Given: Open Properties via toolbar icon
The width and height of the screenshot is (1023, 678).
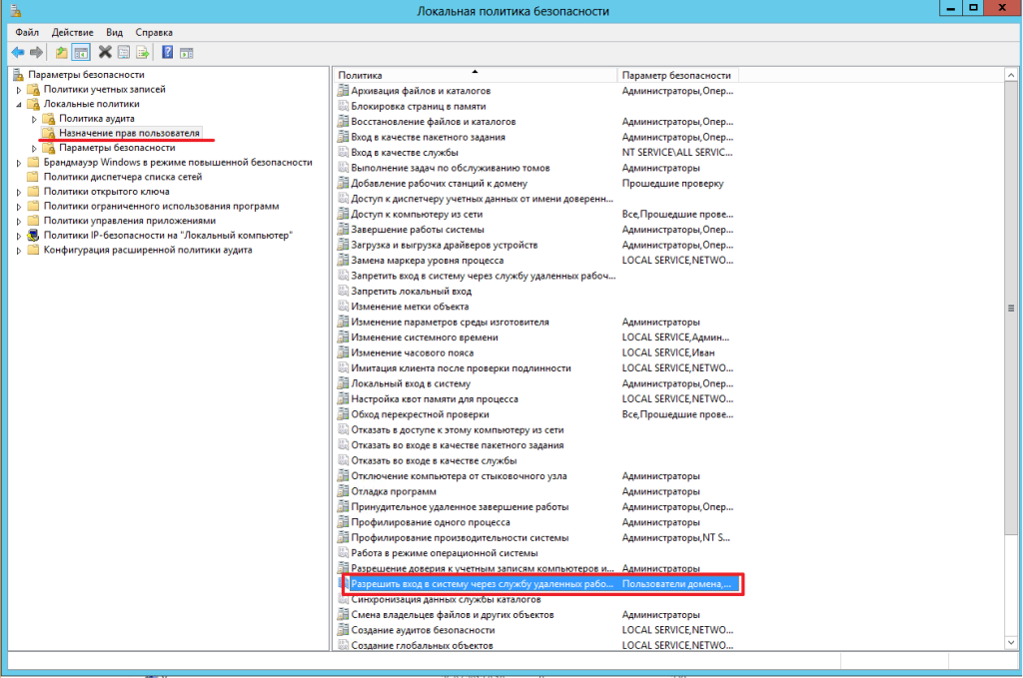Looking at the screenshot, I should click(x=124, y=53).
